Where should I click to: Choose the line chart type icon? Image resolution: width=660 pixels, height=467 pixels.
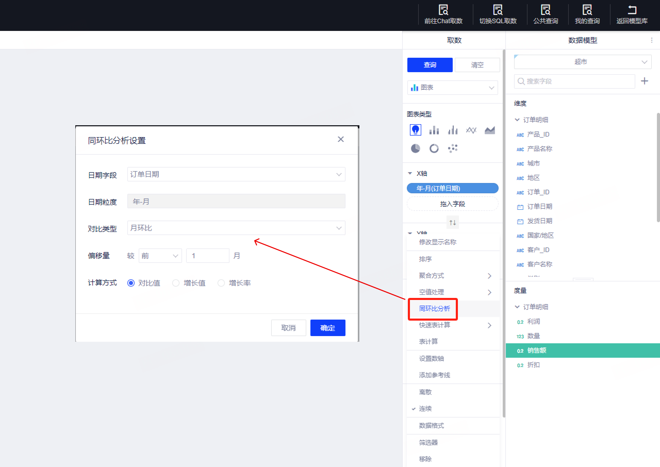click(471, 130)
